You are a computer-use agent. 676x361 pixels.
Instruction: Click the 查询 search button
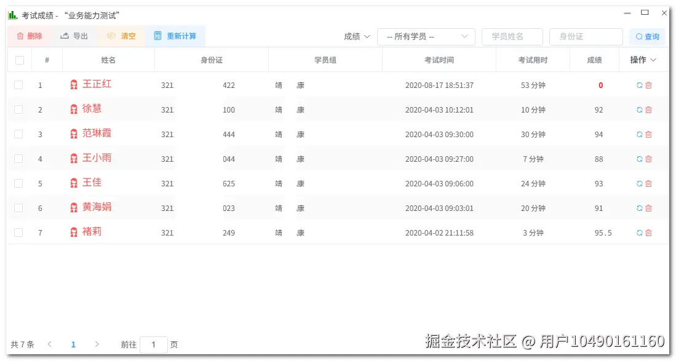point(647,36)
